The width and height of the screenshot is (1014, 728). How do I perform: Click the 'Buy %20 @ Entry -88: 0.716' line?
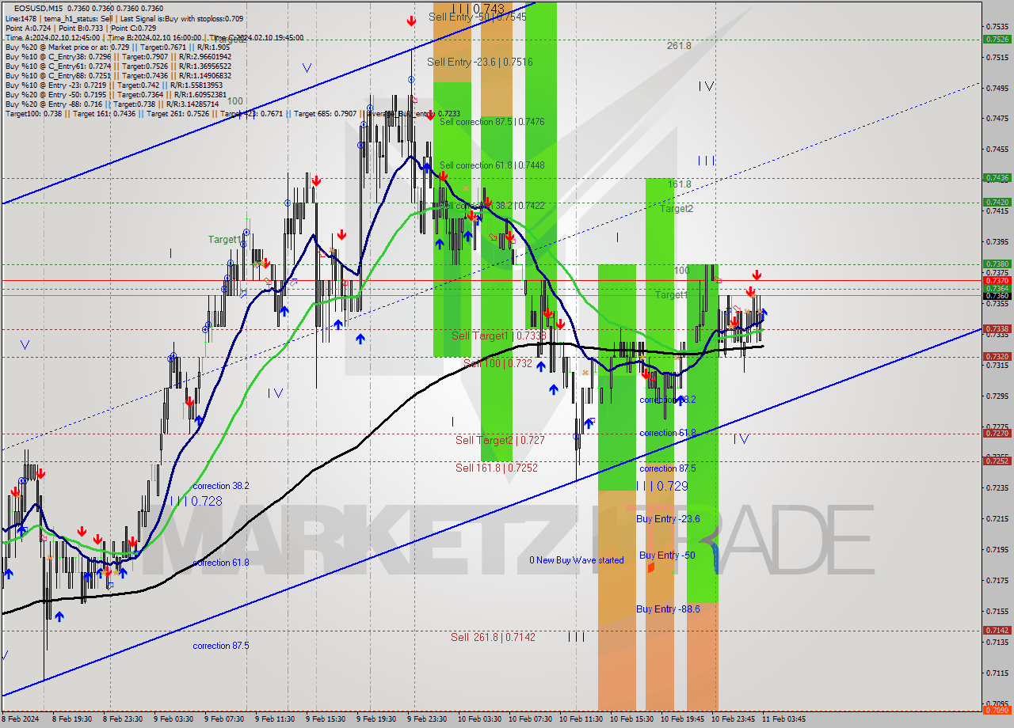click(112, 104)
